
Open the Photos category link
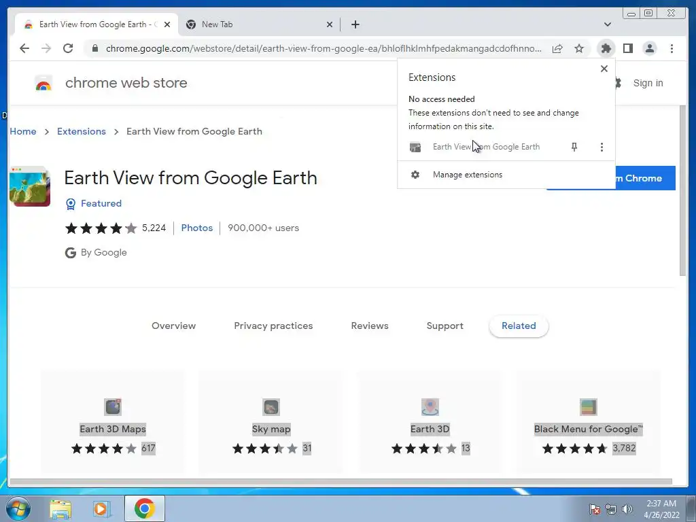pyautogui.click(x=197, y=228)
